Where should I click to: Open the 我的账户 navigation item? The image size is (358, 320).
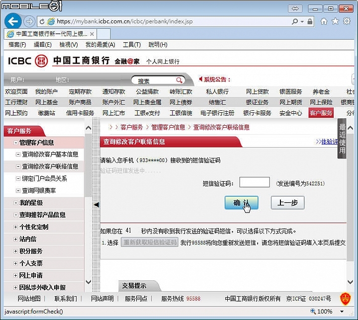click(46, 92)
